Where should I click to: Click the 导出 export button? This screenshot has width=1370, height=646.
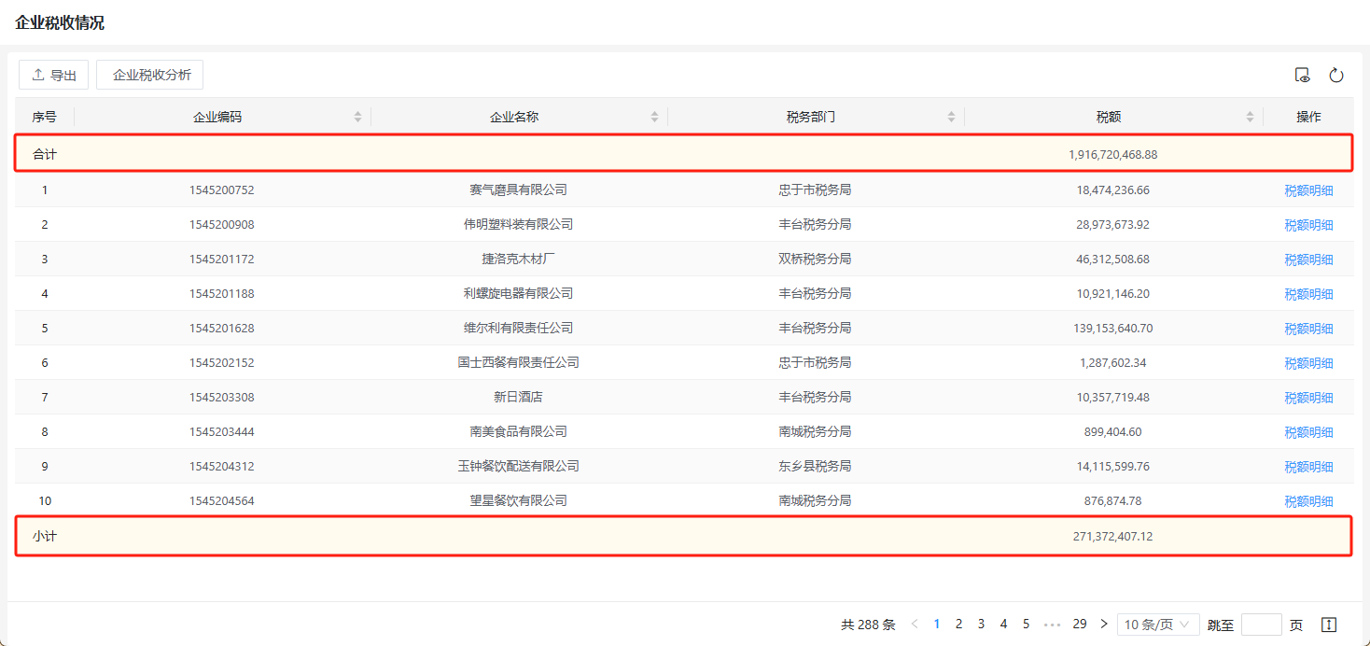click(x=54, y=75)
